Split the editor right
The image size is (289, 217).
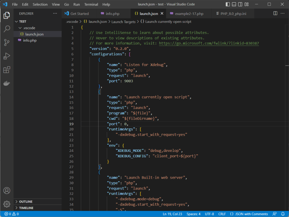click(x=275, y=13)
